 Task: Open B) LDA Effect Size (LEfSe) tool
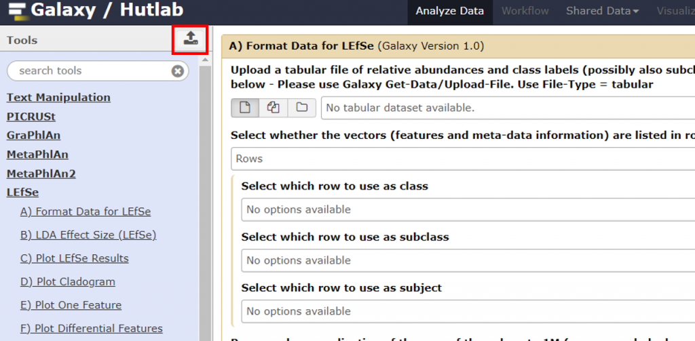88,235
